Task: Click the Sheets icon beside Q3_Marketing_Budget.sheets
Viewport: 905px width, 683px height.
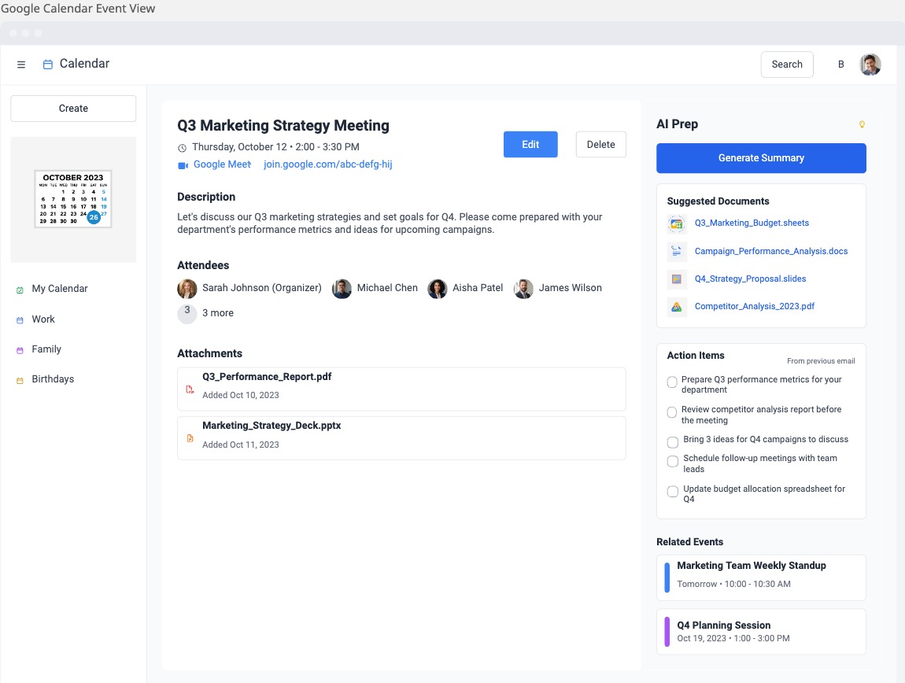Action: pos(675,223)
